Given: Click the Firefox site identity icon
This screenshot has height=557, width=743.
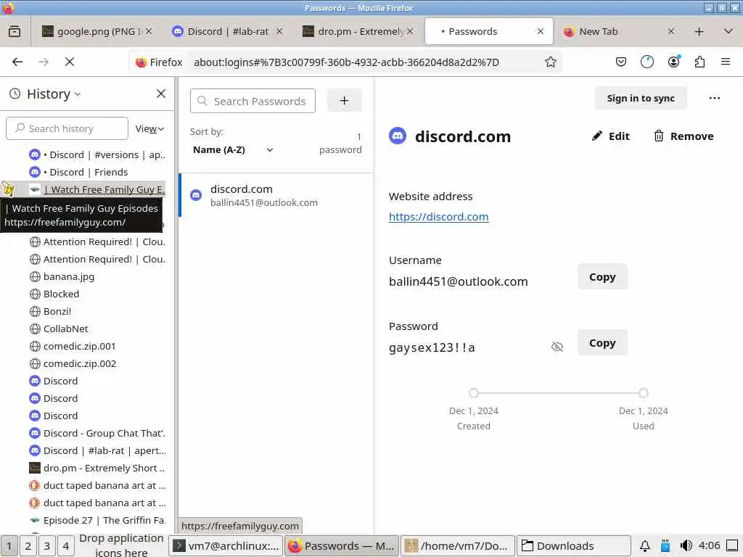Looking at the screenshot, I should [x=159, y=62].
